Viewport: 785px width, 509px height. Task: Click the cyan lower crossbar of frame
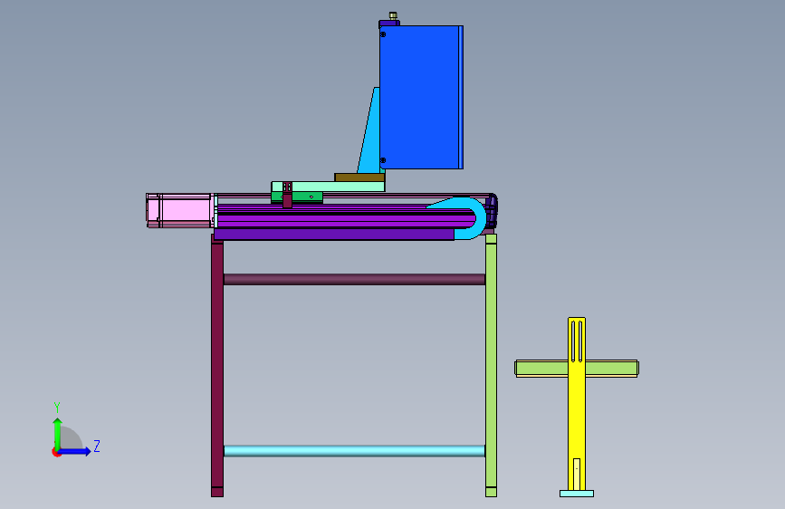[354, 451]
